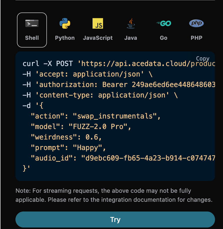Image resolution: width=223 pixels, height=229 pixels.
Task: Click the "model": "FUZZ-2.0 Pro" line
Action: coord(81,127)
